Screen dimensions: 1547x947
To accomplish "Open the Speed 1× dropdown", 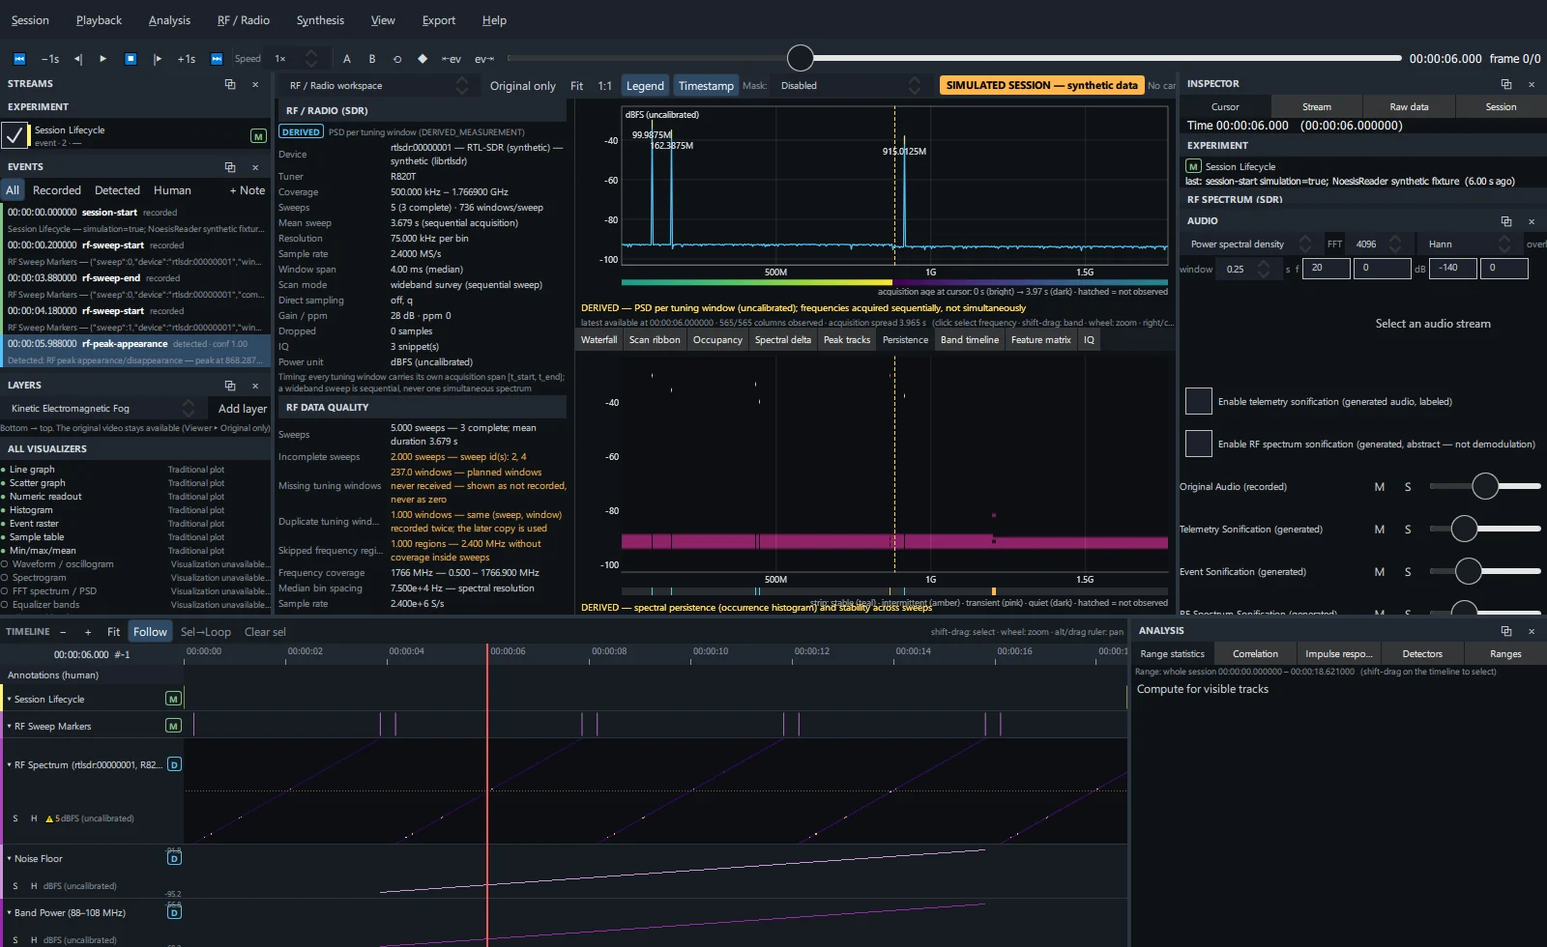I will pyautogui.click(x=294, y=59).
